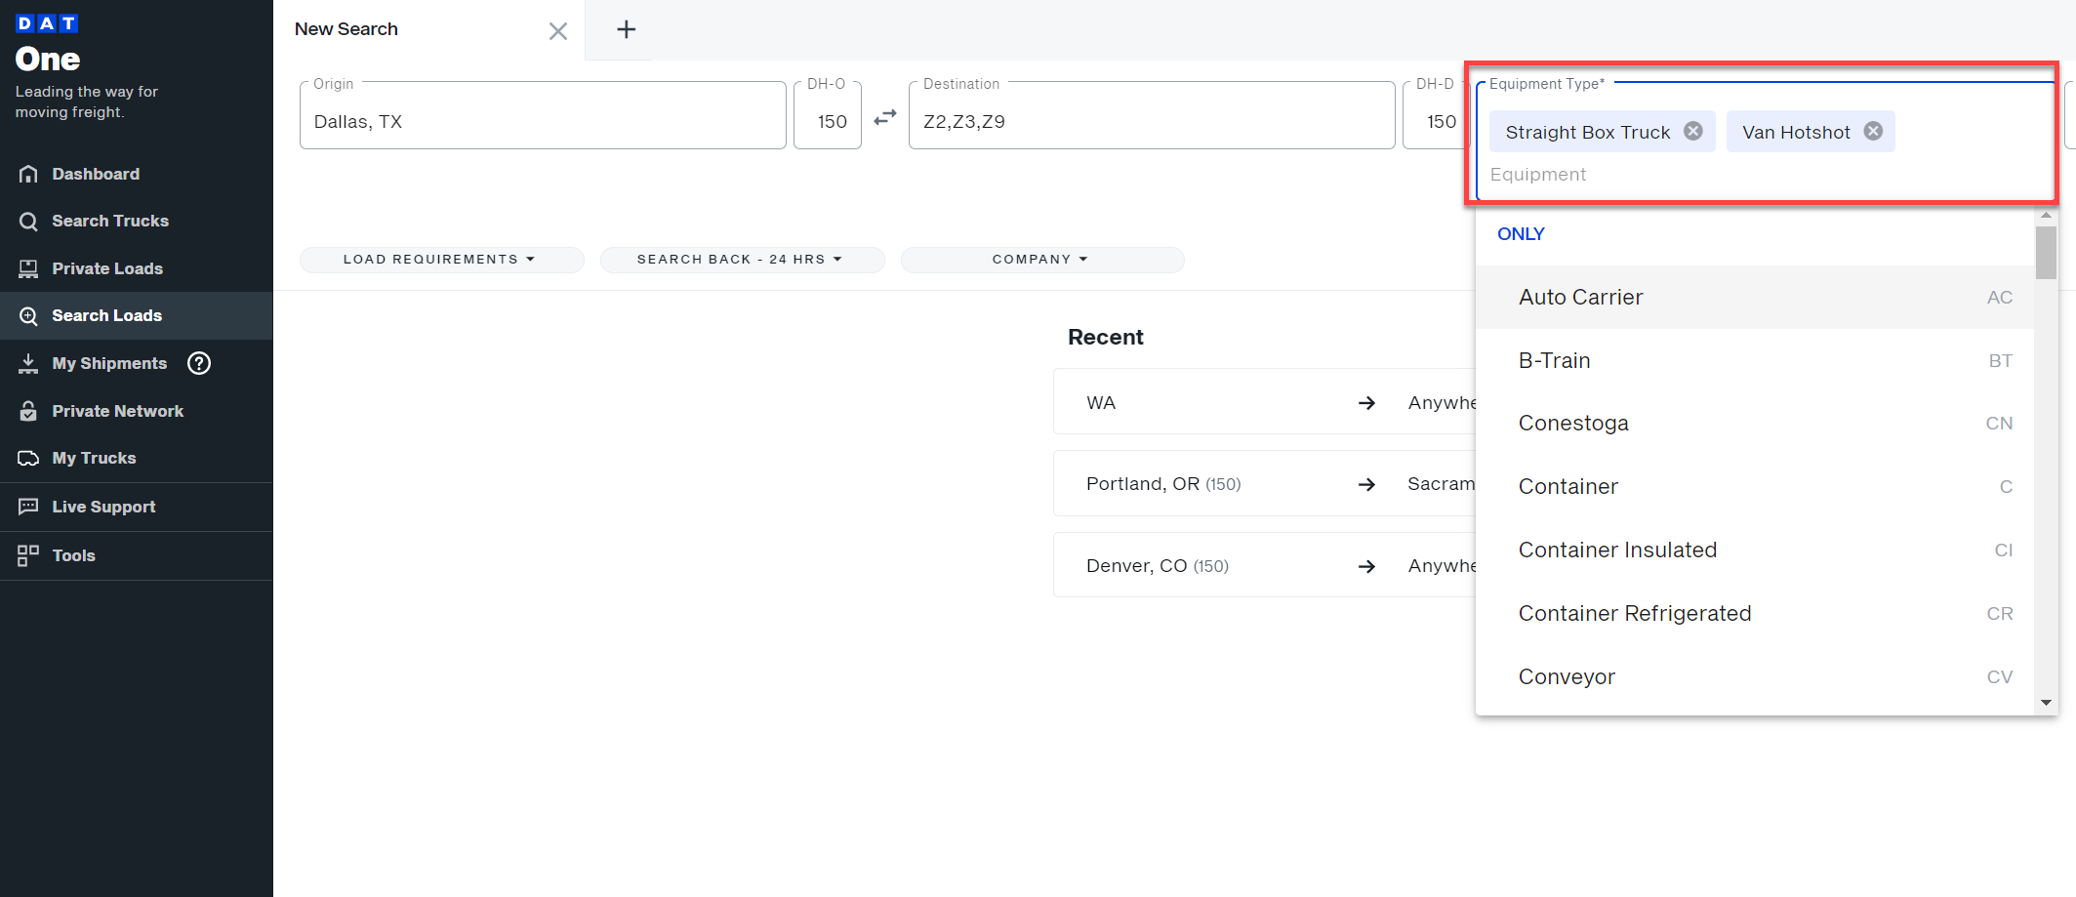Open Private Loads from the sidebar
The width and height of the screenshot is (2076, 897).
click(107, 267)
